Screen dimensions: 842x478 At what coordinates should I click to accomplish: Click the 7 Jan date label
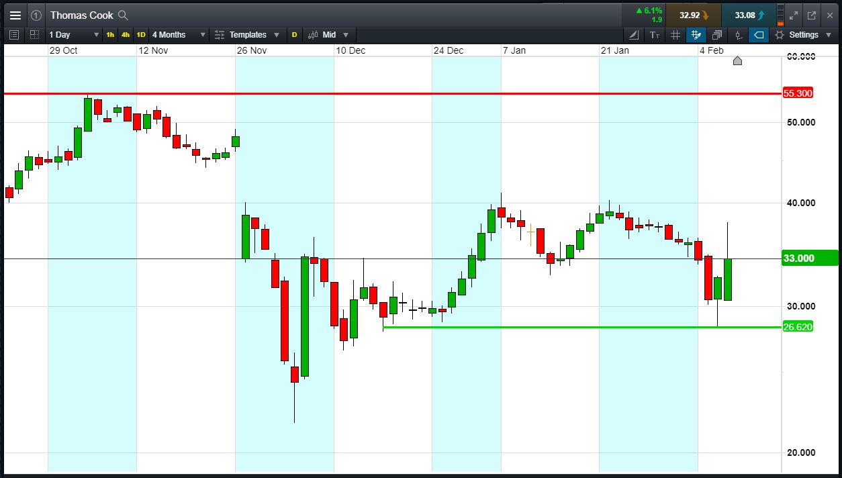(x=514, y=51)
